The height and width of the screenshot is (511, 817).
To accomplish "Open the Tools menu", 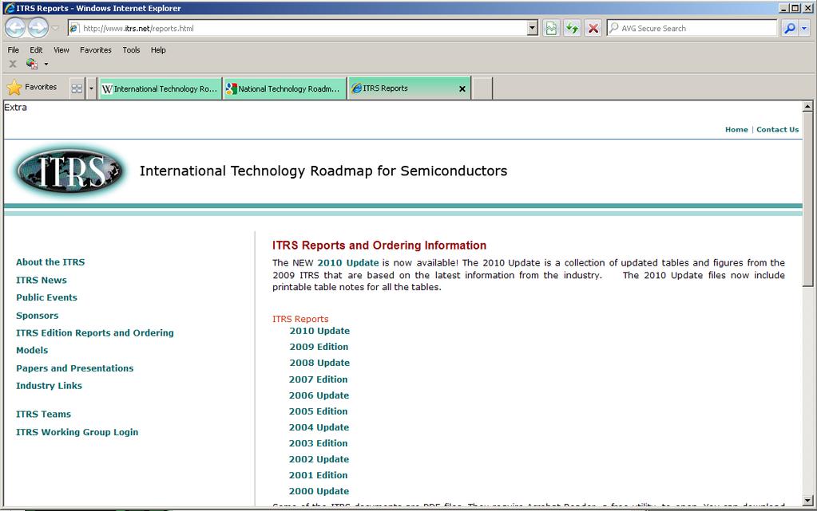I will [131, 50].
